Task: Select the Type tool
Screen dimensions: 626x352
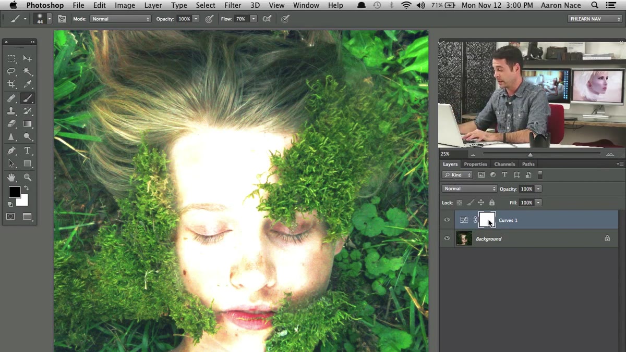Action: point(28,150)
